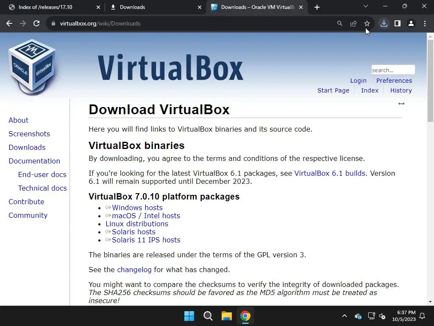Go to Start Page
The width and height of the screenshot is (434, 326).
(x=333, y=90)
